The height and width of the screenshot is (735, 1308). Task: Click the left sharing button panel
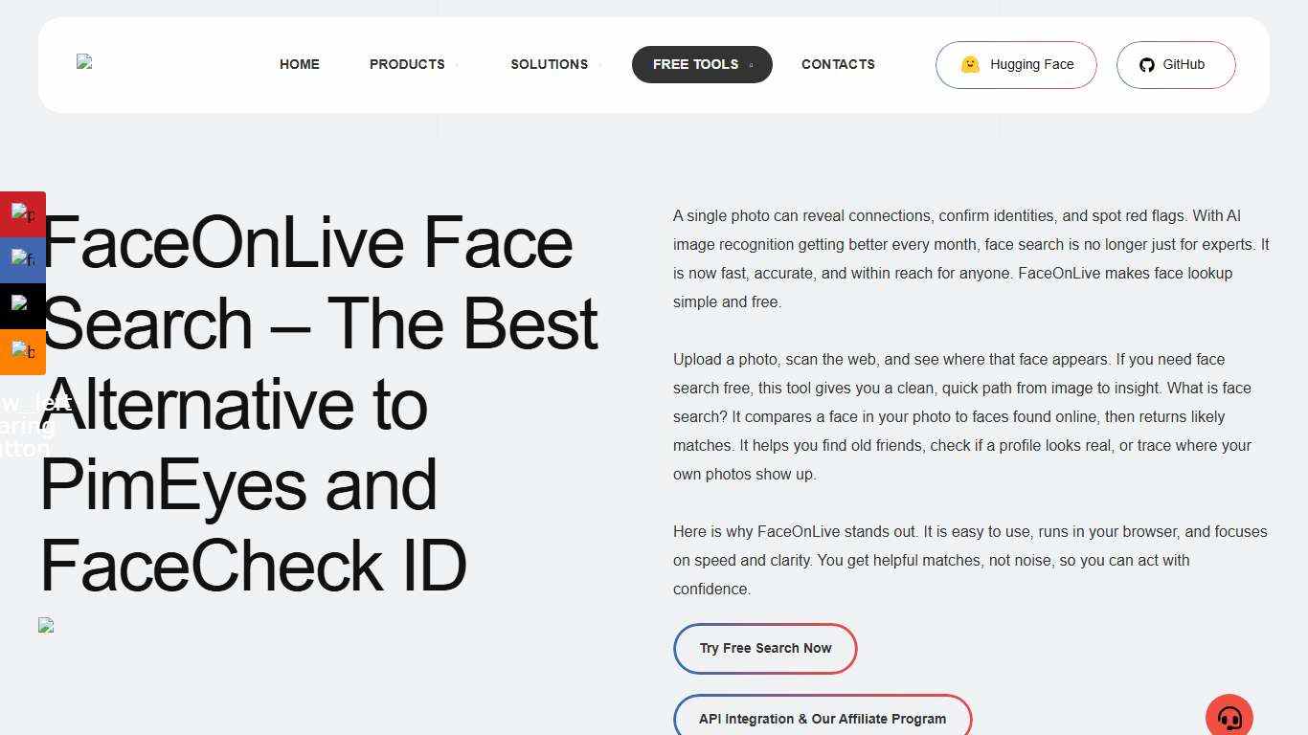tap(23, 282)
